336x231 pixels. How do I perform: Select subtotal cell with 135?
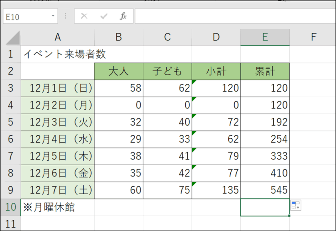216,190
